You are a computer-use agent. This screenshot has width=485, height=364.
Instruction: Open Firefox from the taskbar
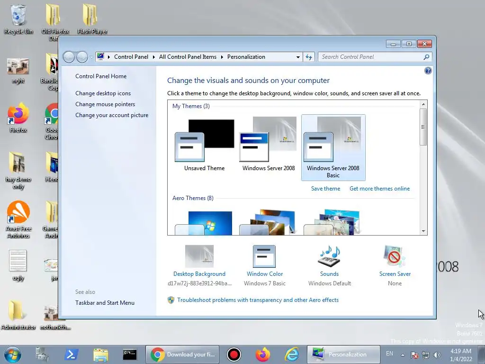pos(262,355)
